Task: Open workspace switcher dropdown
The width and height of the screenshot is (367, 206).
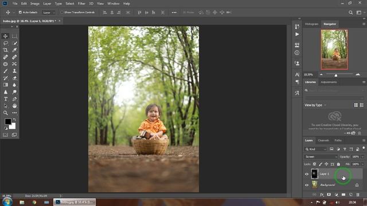Action: point(359,13)
